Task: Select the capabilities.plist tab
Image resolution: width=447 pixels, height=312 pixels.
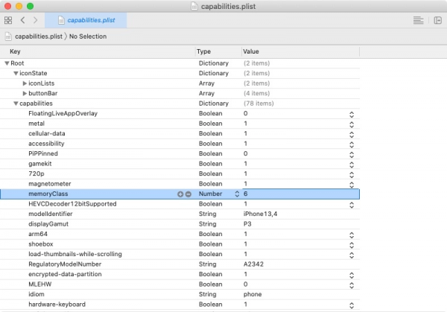Action: [x=85, y=20]
